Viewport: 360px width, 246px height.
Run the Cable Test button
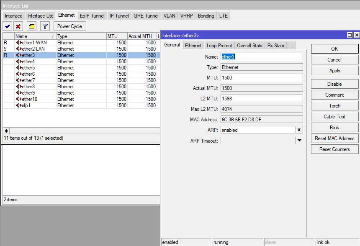click(x=334, y=117)
